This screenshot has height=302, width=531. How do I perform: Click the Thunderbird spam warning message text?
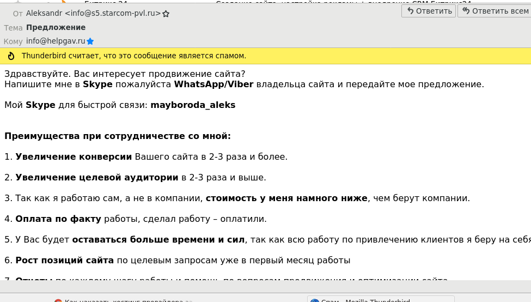coord(134,56)
